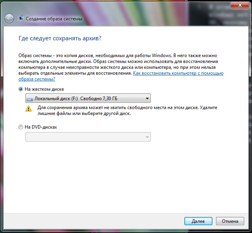Click the back arrow button in the title bar

click(x=9, y=19)
